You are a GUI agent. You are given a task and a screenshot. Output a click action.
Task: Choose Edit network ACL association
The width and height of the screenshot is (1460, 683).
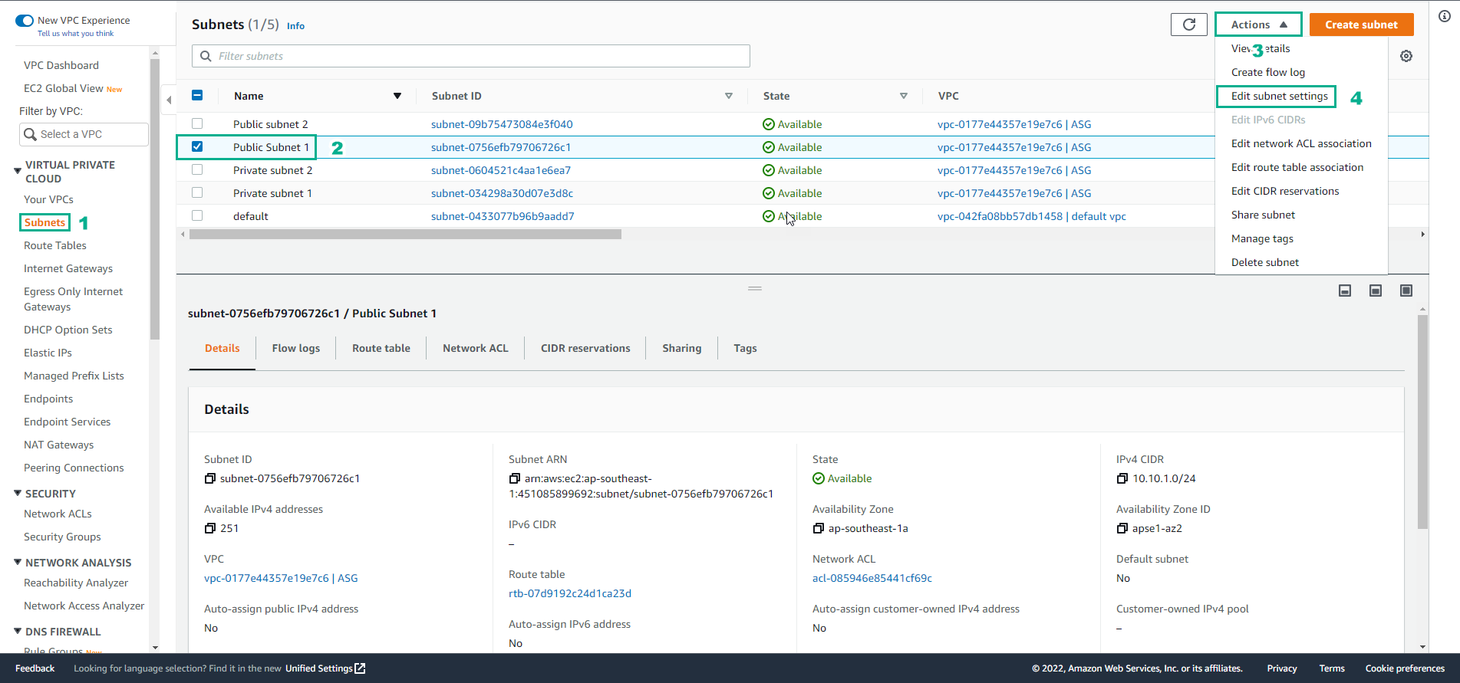pyautogui.click(x=1301, y=143)
